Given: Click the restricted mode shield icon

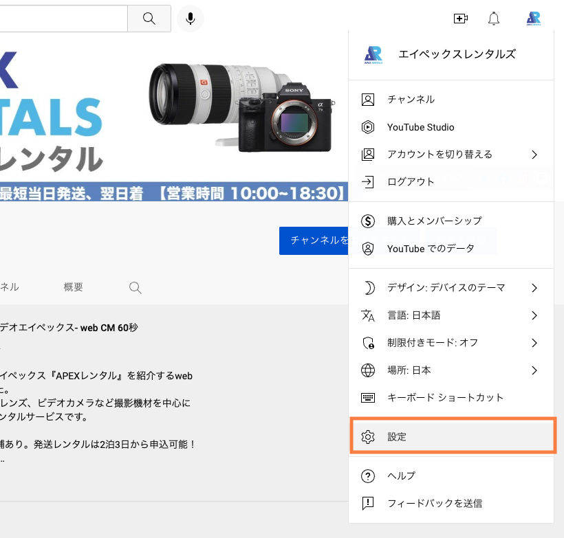Looking at the screenshot, I should [x=369, y=343].
